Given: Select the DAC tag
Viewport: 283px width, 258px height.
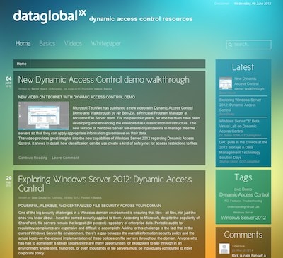Looking at the screenshot, I should pos(238,189).
